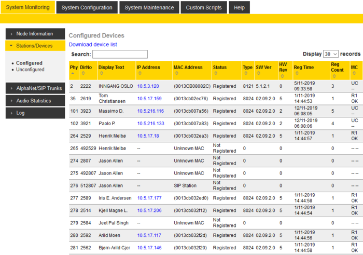Sort table by Phy column sort icon
The width and height of the screenshot is (363, 255).
coord(72,73)
